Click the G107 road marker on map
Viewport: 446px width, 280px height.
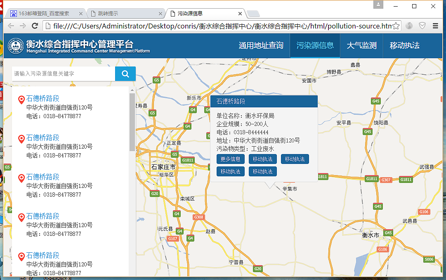(x=172, y=238)
